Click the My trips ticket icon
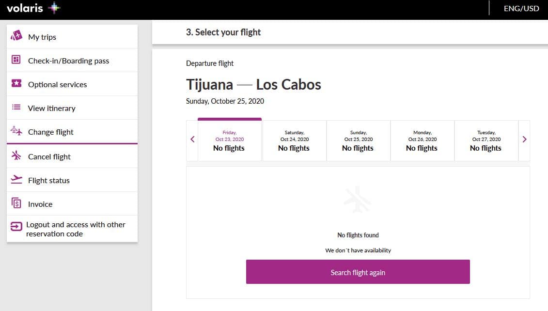Viewport: 548px width, 311px height. [x=16, y=36]
